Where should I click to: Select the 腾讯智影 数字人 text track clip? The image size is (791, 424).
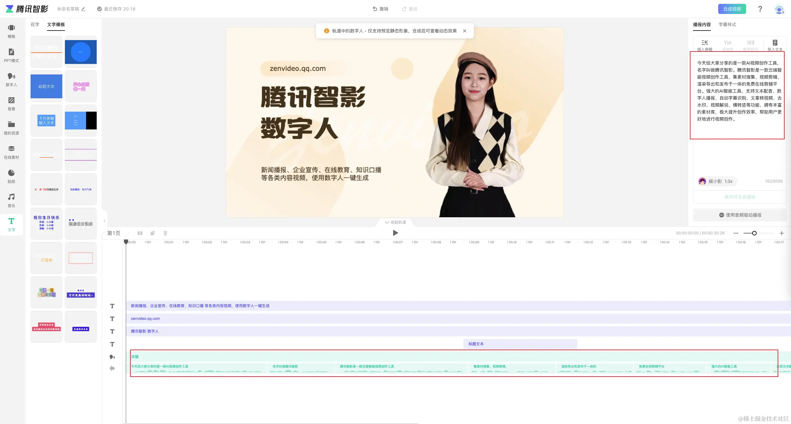458,331
